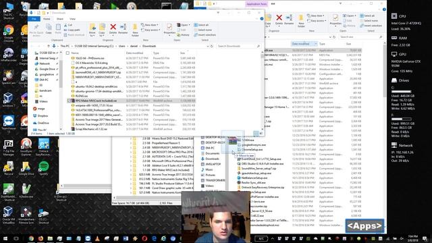Open Move to dropdown in Downloads window
The width and height of the screenshot is (432, 243).
92,30
